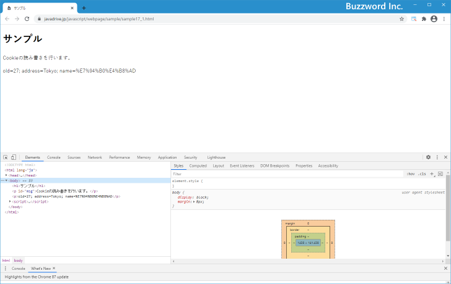Screen dimensions: 451x284
Task: Open the Extensions puzzle piece icon
Action: click(x=424, y=19)
